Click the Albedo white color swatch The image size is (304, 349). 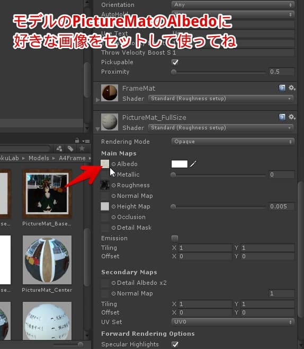(180, 164)
